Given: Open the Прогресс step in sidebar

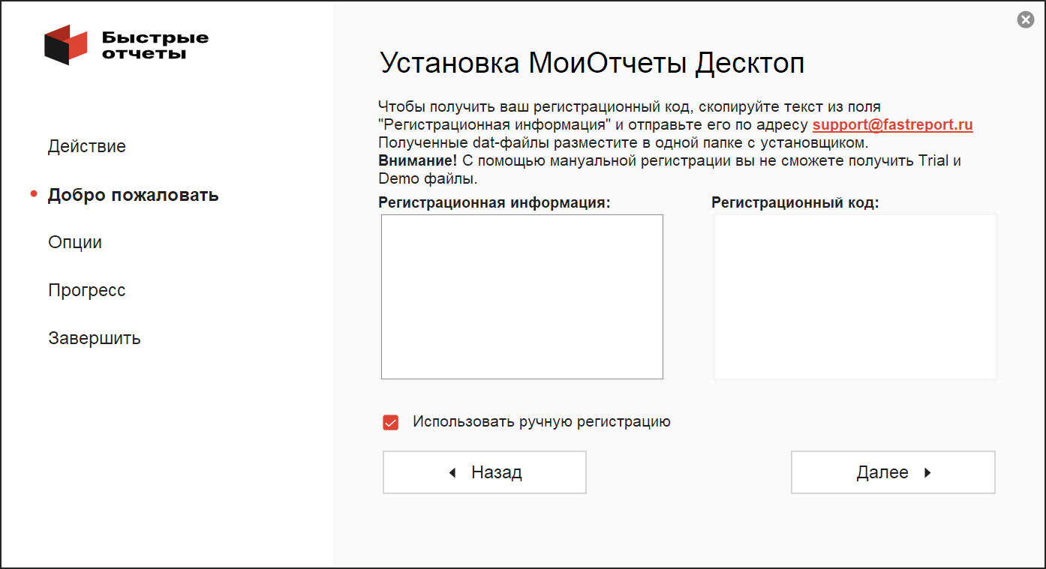Looking at the screenshot, I should pos(87,291).
